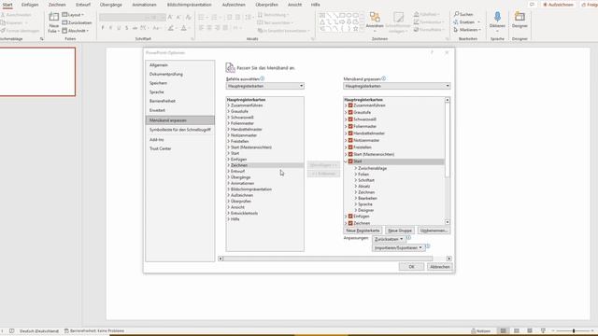Uncheck the Freistellen tab checkbox
The height and width of the screenshot is (336, 598).
click(x=350, y=147)
